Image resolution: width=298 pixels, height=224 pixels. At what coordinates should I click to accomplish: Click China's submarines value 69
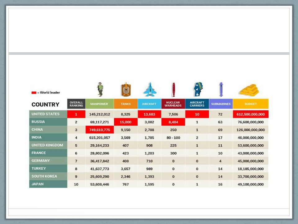(x=220, y=130)
